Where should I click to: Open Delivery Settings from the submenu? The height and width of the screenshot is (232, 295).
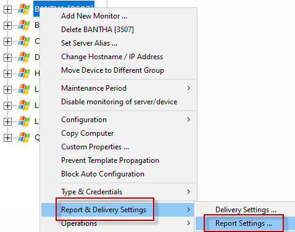click(x=246, y=210)
